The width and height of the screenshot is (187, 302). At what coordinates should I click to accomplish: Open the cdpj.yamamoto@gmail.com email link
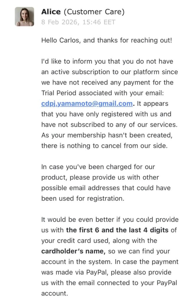point(87,104)
